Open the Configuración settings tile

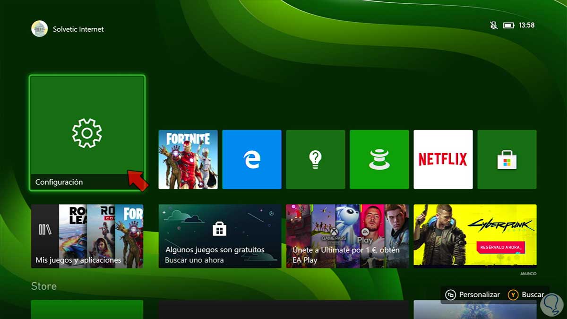(x=87, y=133)
